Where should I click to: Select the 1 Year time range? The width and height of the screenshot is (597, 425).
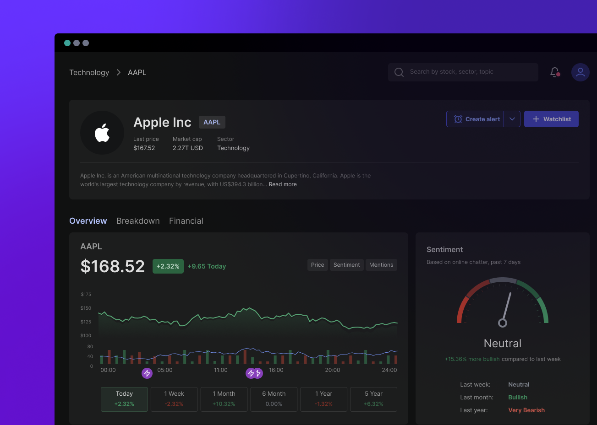(324, 399)
